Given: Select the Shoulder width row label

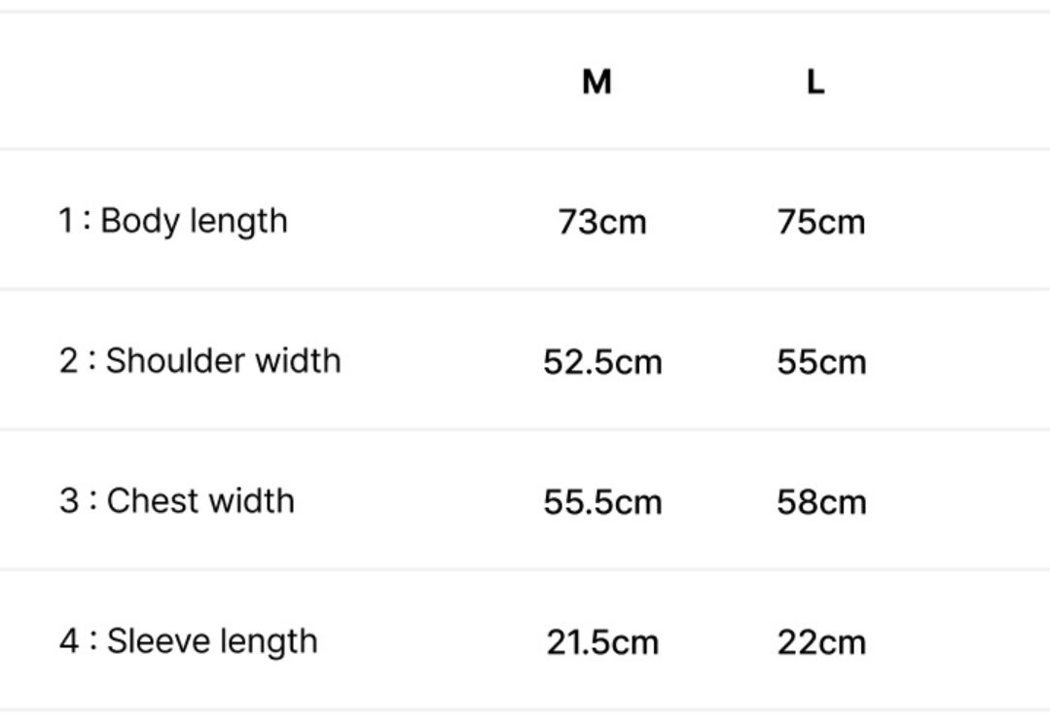Looking at the screenshot, I should click(x=223, y=361).
